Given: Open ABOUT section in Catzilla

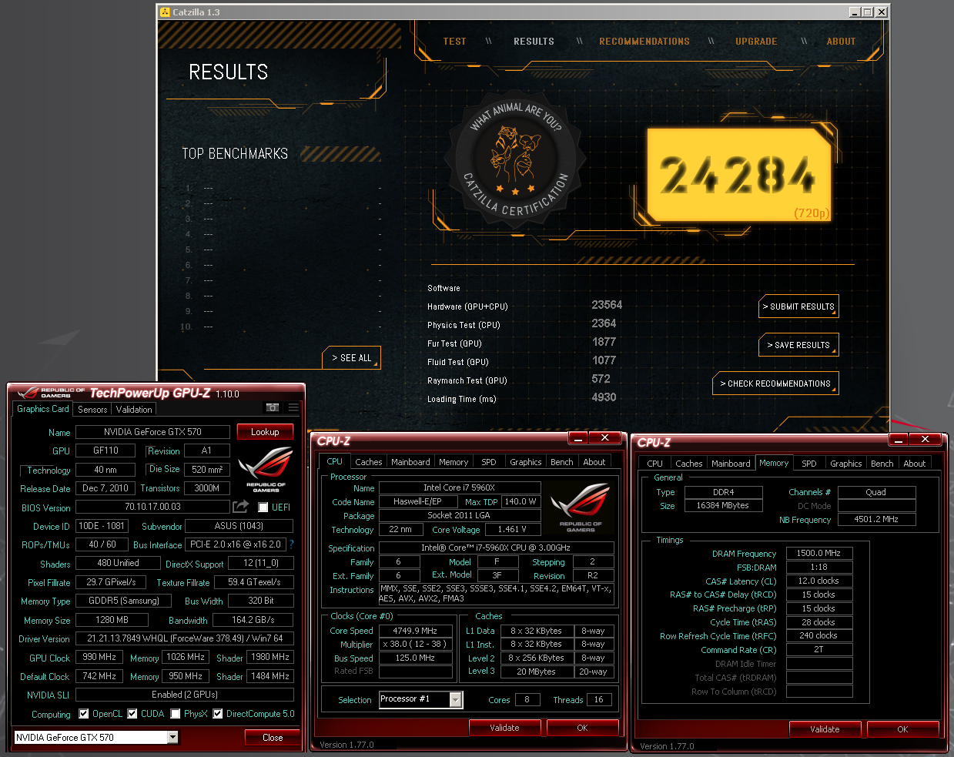Looking at the screenshot, I should (841, 42).
